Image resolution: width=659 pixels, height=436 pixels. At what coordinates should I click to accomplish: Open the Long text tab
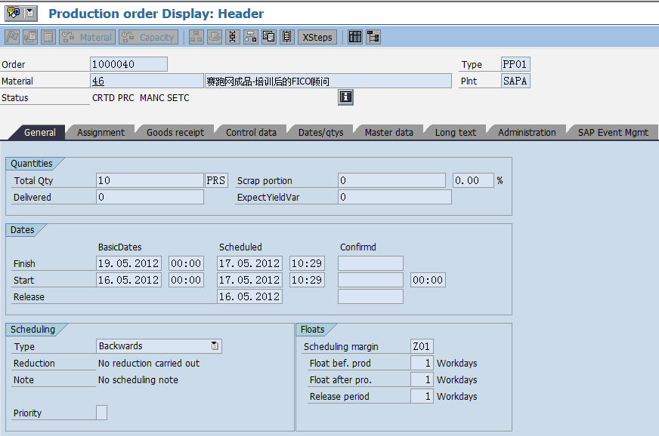point(456,133)
